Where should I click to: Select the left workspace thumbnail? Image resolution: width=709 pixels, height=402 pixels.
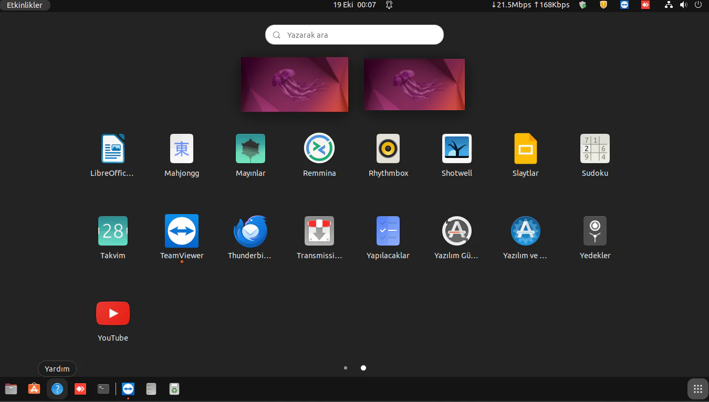294,84
